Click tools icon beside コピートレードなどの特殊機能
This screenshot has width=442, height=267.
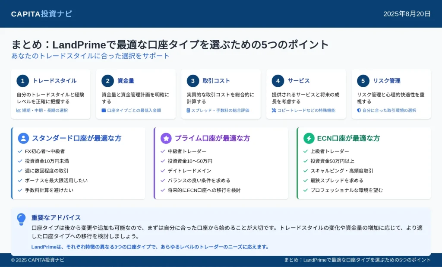(x=274, y=110)
